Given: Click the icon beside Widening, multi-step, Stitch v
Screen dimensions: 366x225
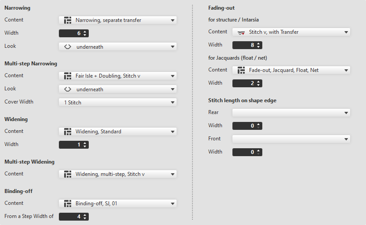Looking at the screenshot, I should click(x=68, y=174).
